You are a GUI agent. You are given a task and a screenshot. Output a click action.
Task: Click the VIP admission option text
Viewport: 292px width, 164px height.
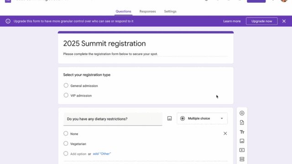click(x=81, y=96)
